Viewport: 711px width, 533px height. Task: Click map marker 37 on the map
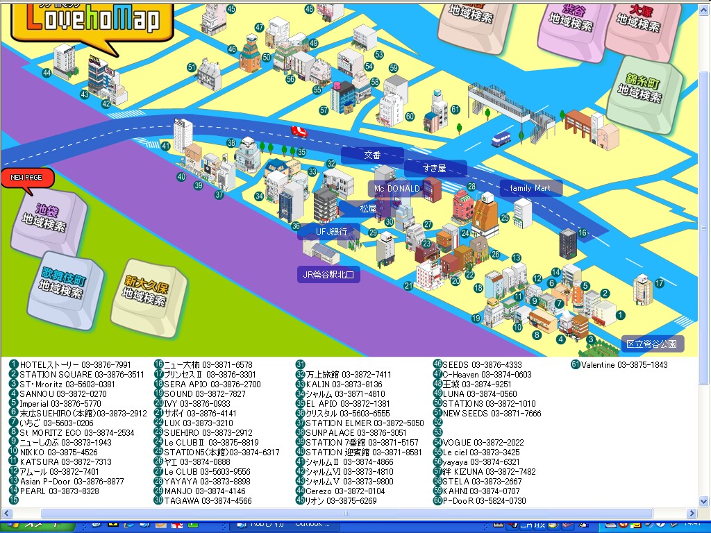[219, 195]
